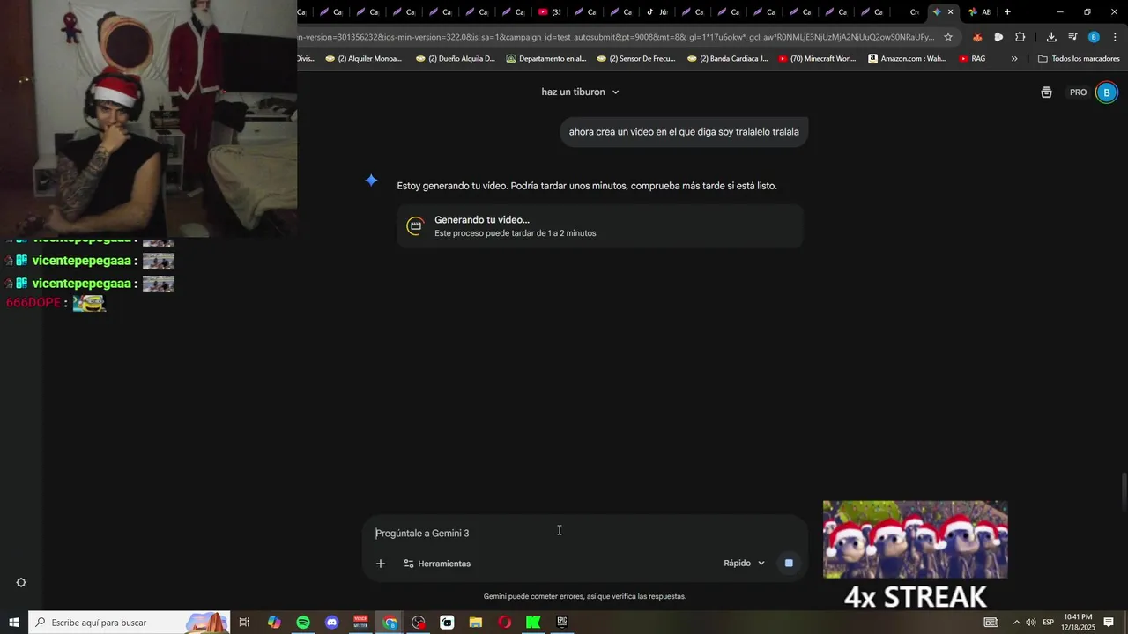The image size is (1128, 634).
Task: Open the Sensor De Frecu... bookmark
Action: tap(635, 59)
